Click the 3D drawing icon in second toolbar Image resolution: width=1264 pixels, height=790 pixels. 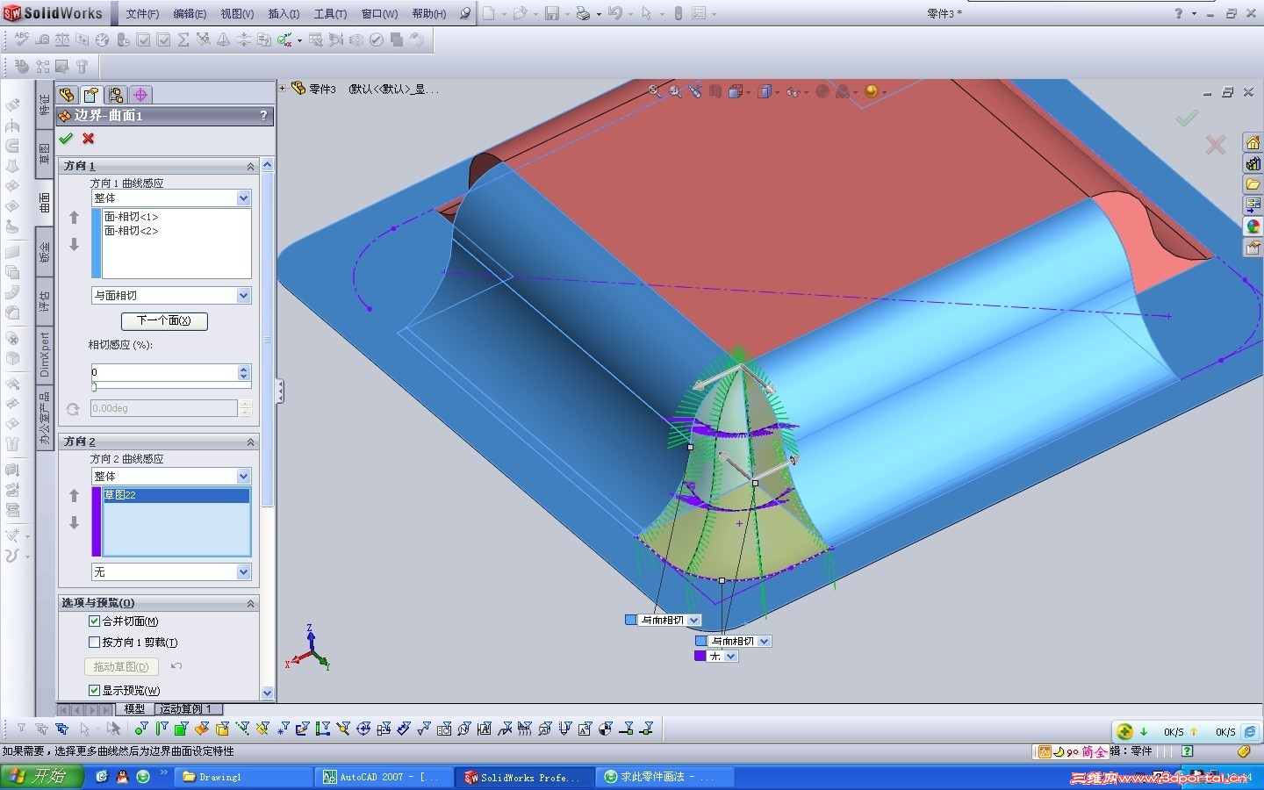click(22, 66)
